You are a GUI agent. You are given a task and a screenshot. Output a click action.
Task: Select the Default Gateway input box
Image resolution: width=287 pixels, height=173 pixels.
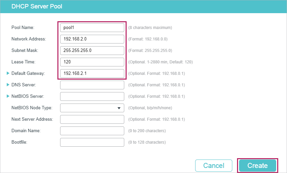point(92,73)
